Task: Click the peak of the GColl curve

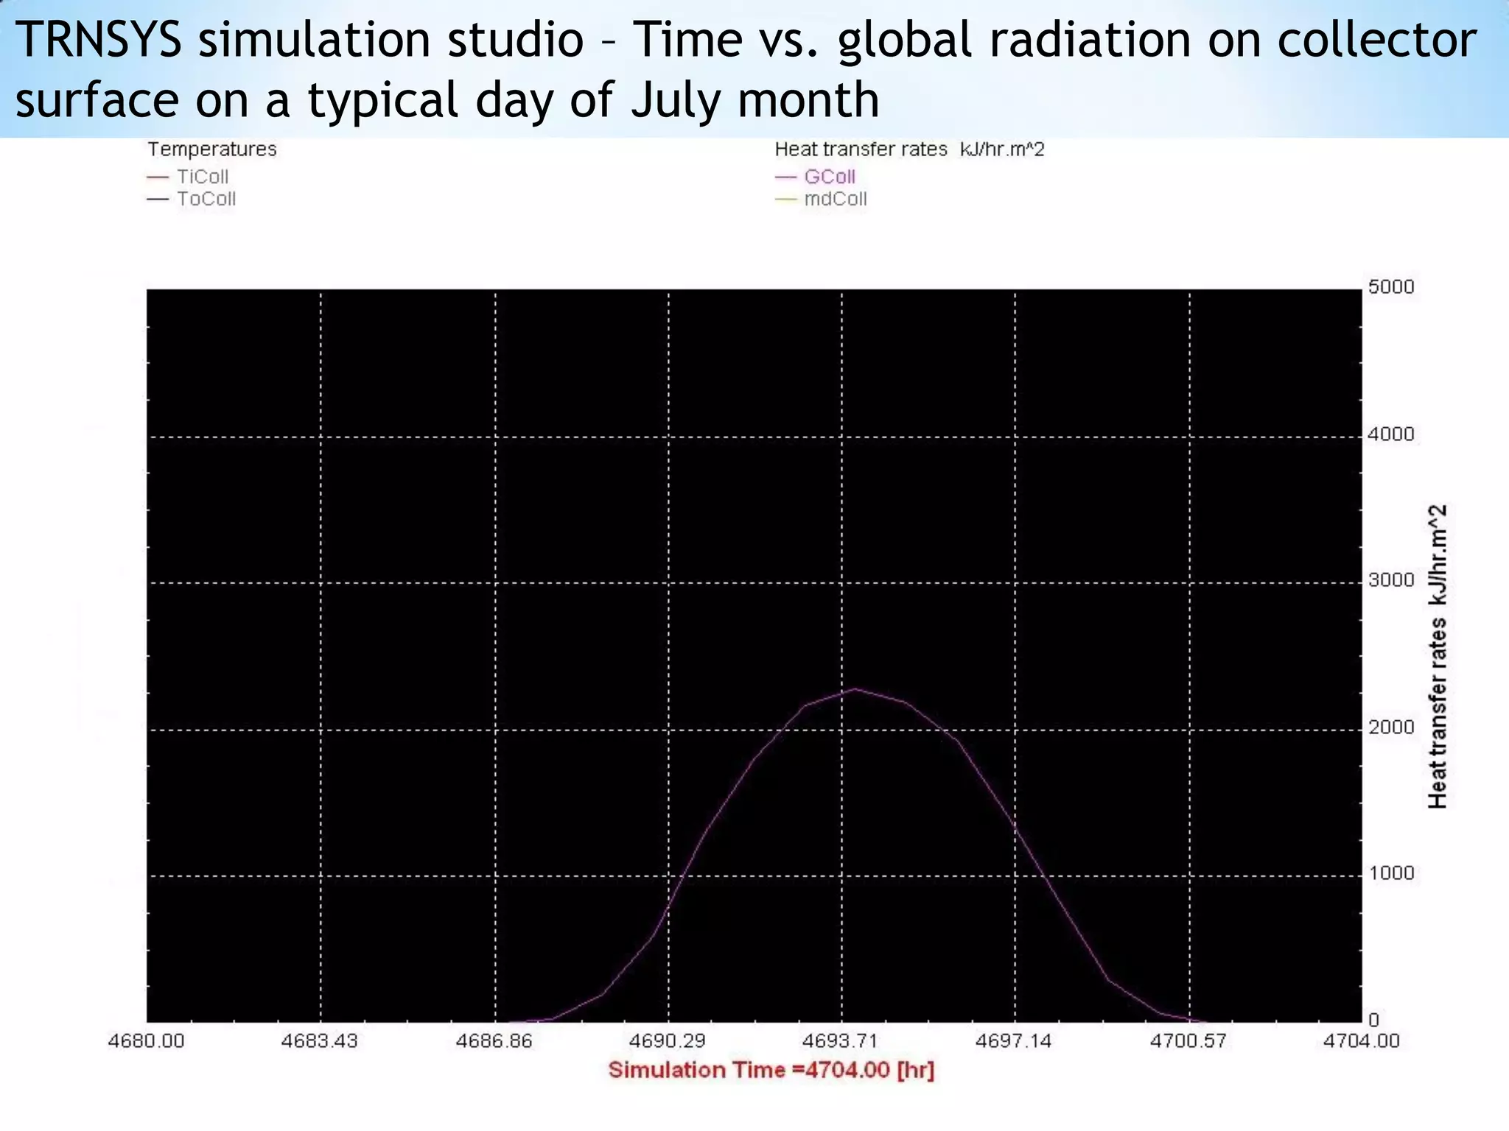Action: pos(855,689)
